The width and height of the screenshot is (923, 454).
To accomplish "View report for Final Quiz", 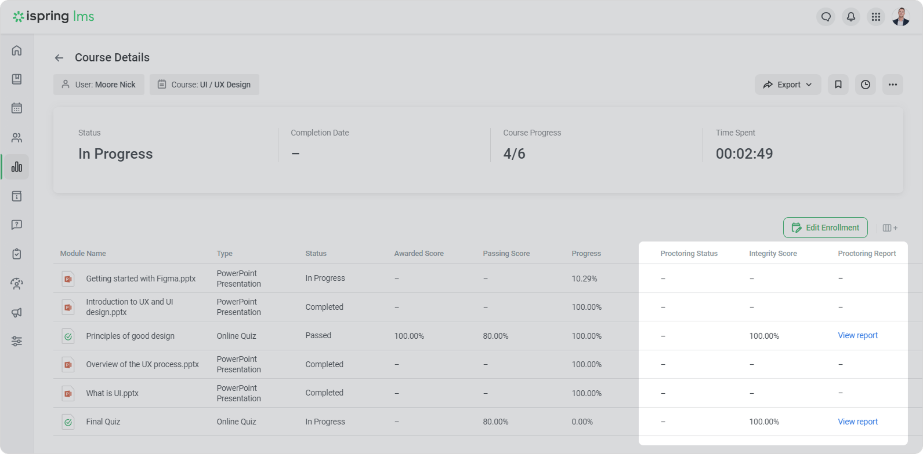I will click(857, 422).
